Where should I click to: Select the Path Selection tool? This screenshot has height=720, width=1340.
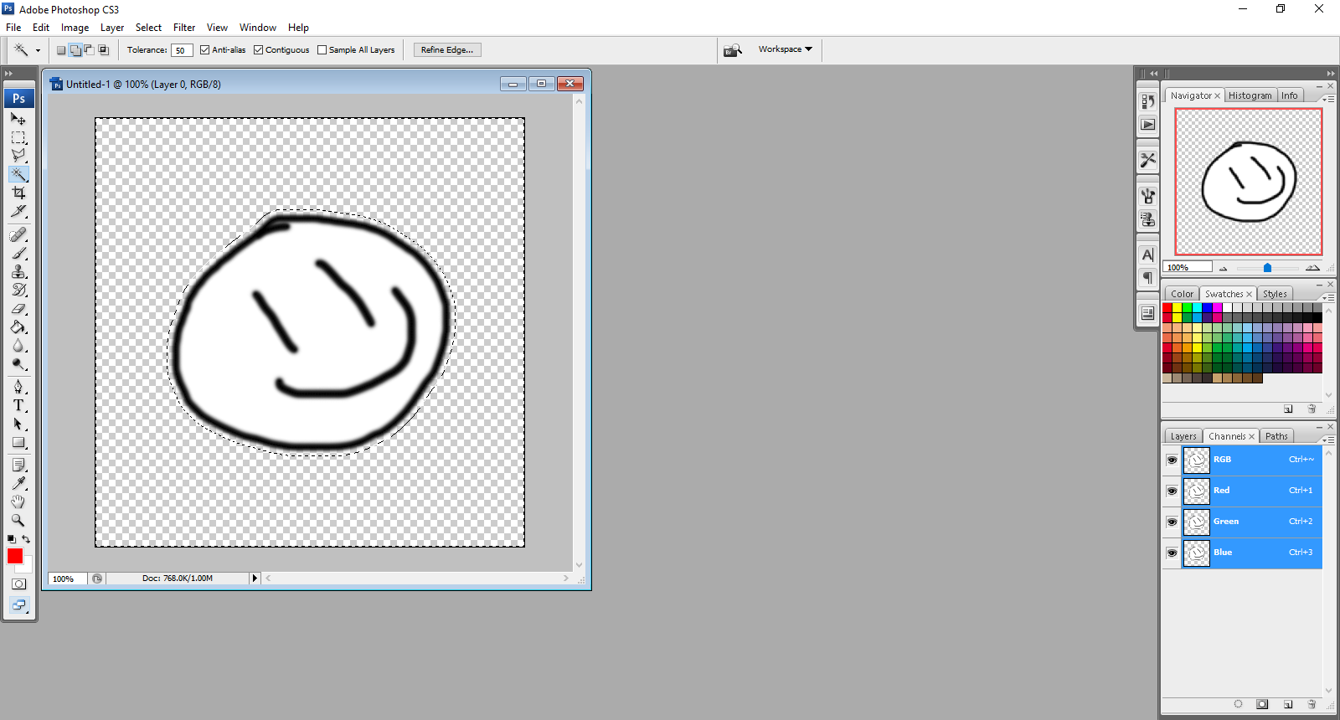click(18, 424)
